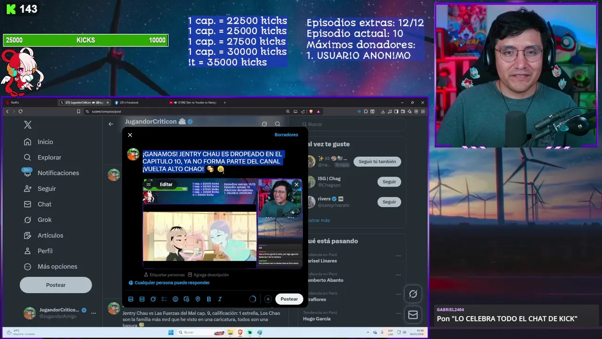This screenshot has width=602, height=339.
Task: Open Seguir in sidebar
Action: click(40, 188)
